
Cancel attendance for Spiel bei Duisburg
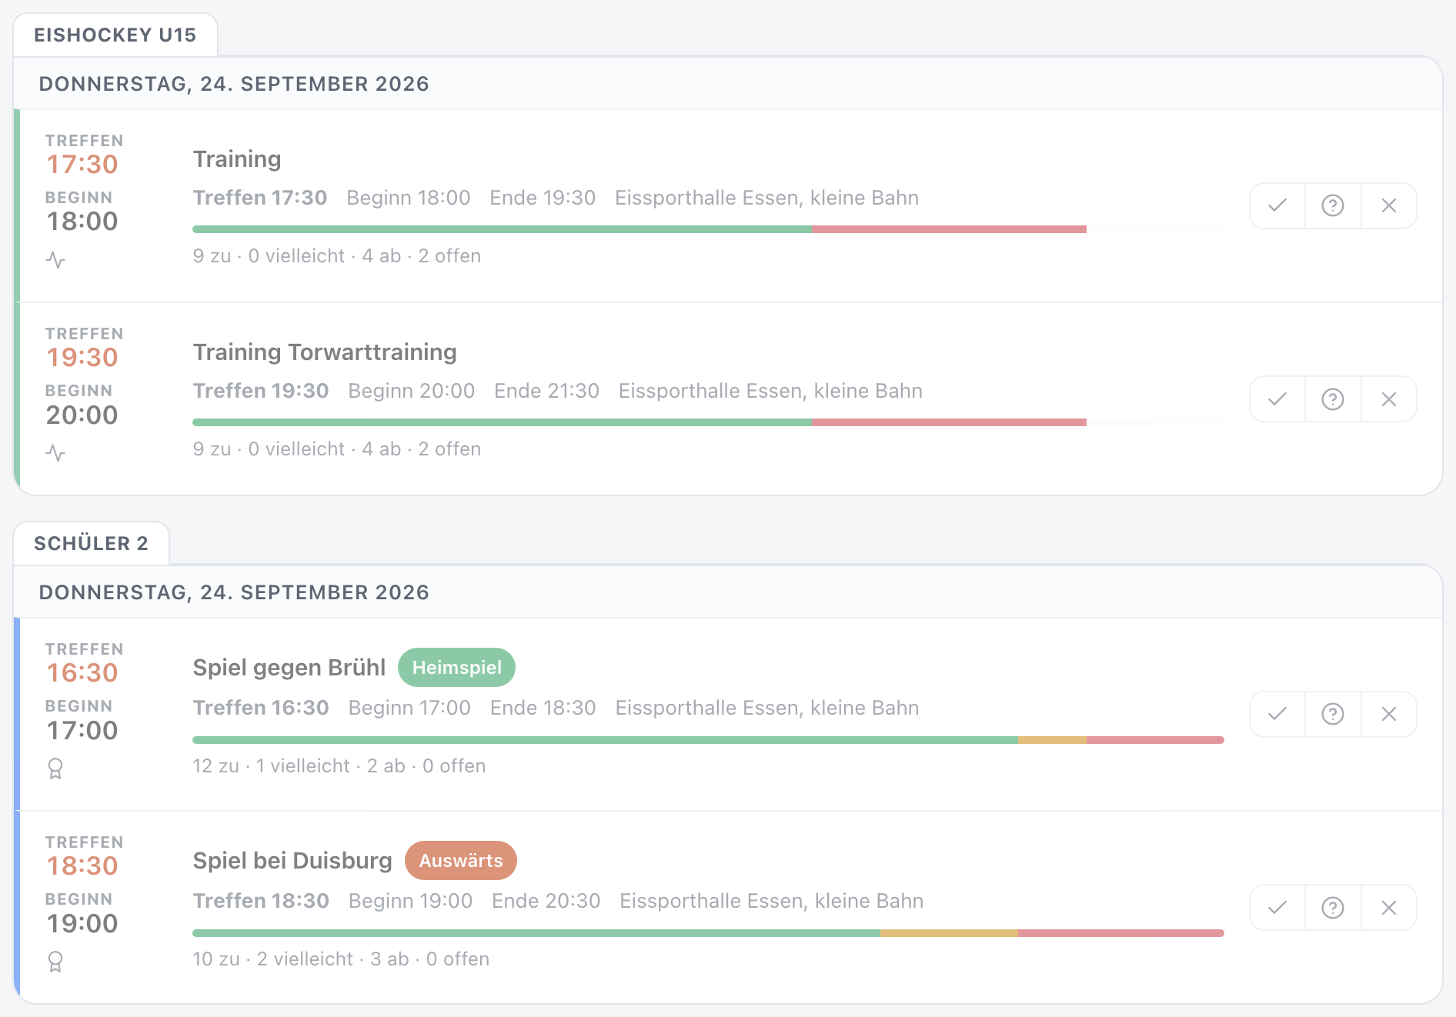pos(1389,908)
